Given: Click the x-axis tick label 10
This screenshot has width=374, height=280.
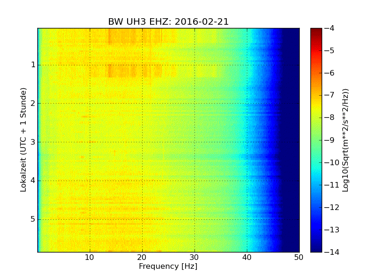Looking at the screenshot, I should click(89, 258).
